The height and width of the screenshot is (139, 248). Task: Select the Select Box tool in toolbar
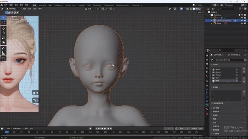coord(3,18)
